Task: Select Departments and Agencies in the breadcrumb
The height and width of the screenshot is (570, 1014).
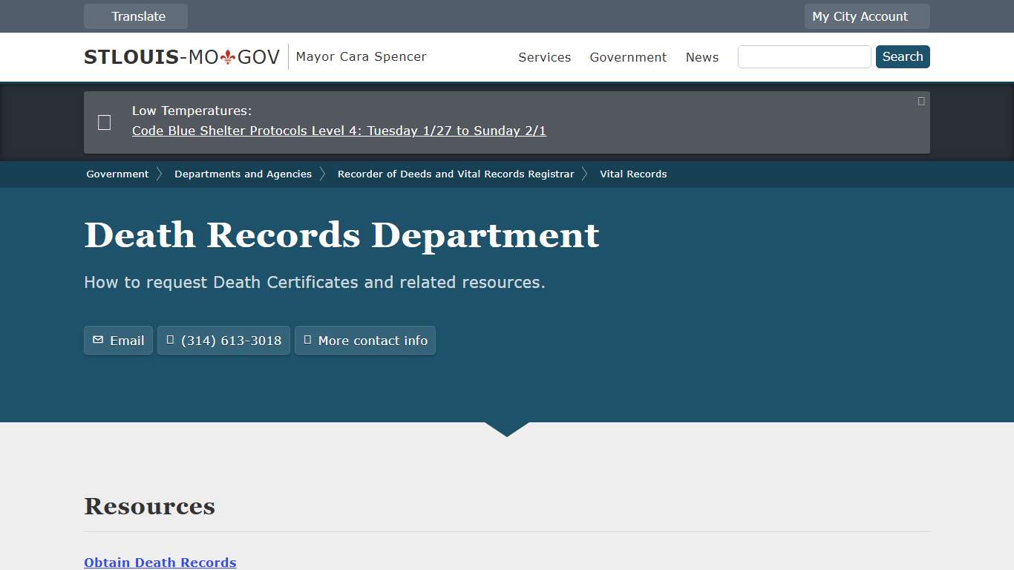Action: (243, 174)
